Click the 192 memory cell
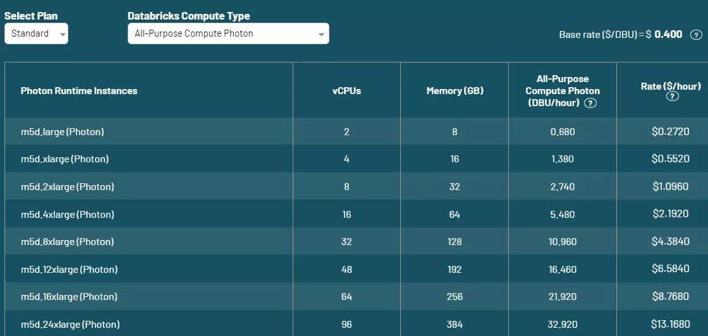This screenshot has height=336, width=708. 455,269
